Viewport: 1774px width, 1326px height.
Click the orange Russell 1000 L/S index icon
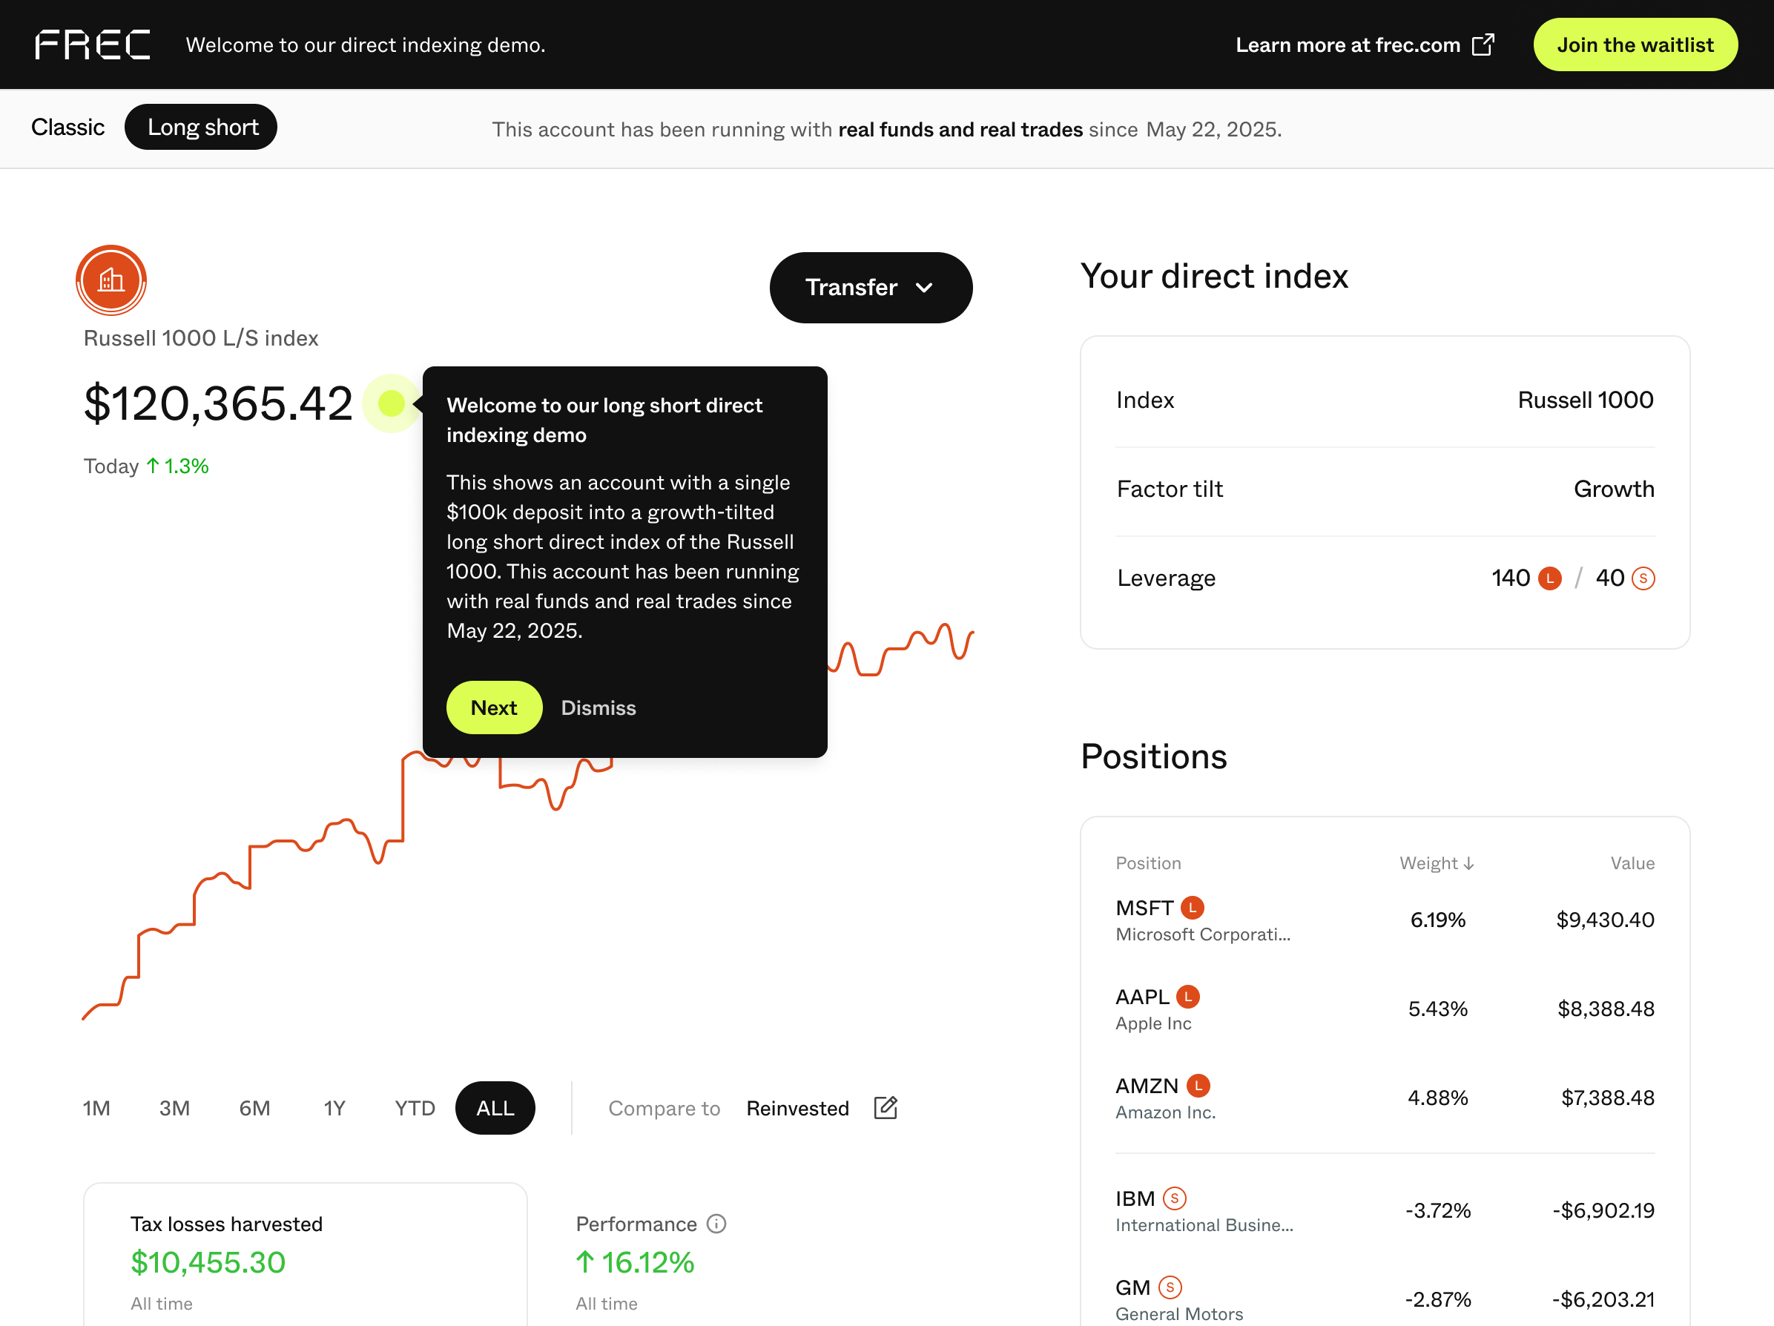point(111,280)
